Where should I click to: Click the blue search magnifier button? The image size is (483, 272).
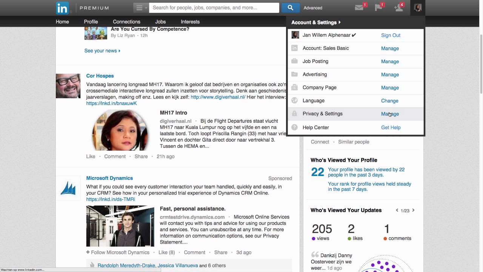click(x=290, y=8)
